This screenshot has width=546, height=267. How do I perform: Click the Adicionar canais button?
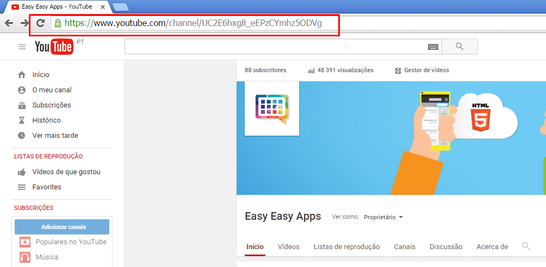tap(62, 227)
